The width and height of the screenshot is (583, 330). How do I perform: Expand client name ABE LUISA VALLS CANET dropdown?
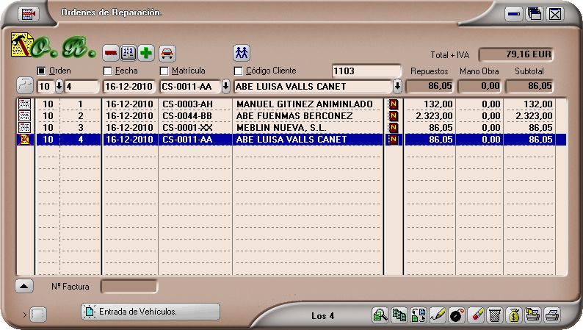[x=397, y=86]
